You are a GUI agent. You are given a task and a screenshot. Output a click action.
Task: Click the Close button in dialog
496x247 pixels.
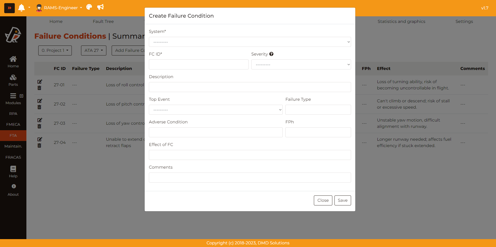[x=323, y=200]
